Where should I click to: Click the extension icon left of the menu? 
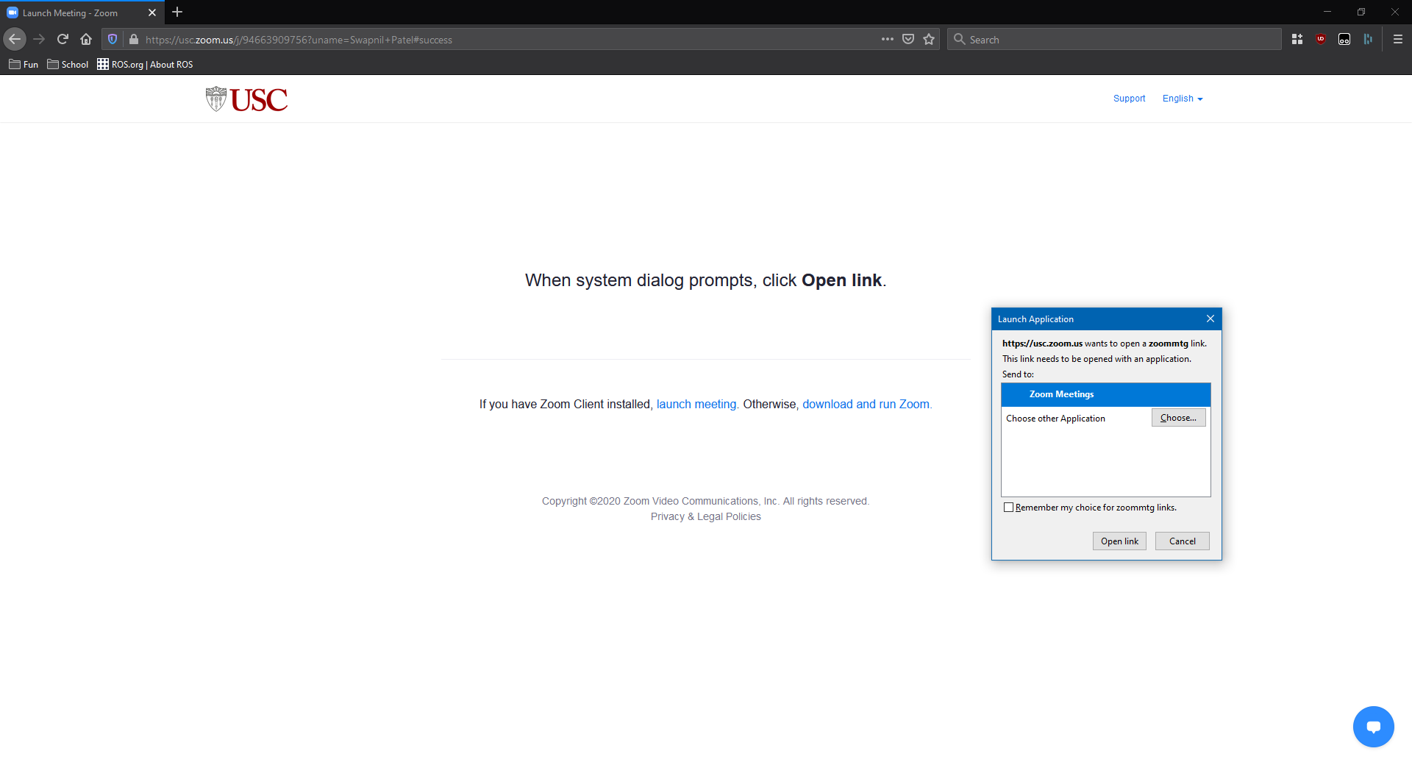[x=1368, y=39]
